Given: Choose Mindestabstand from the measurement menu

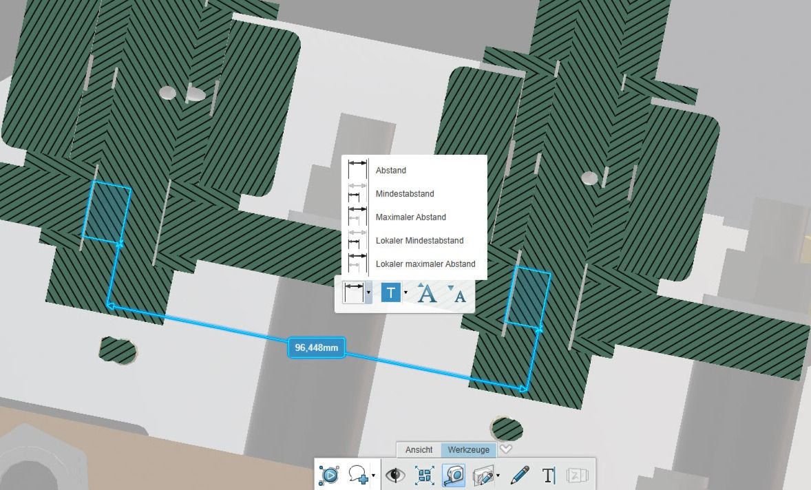Looking at the screenshot, I should click(x=405, y=194).
